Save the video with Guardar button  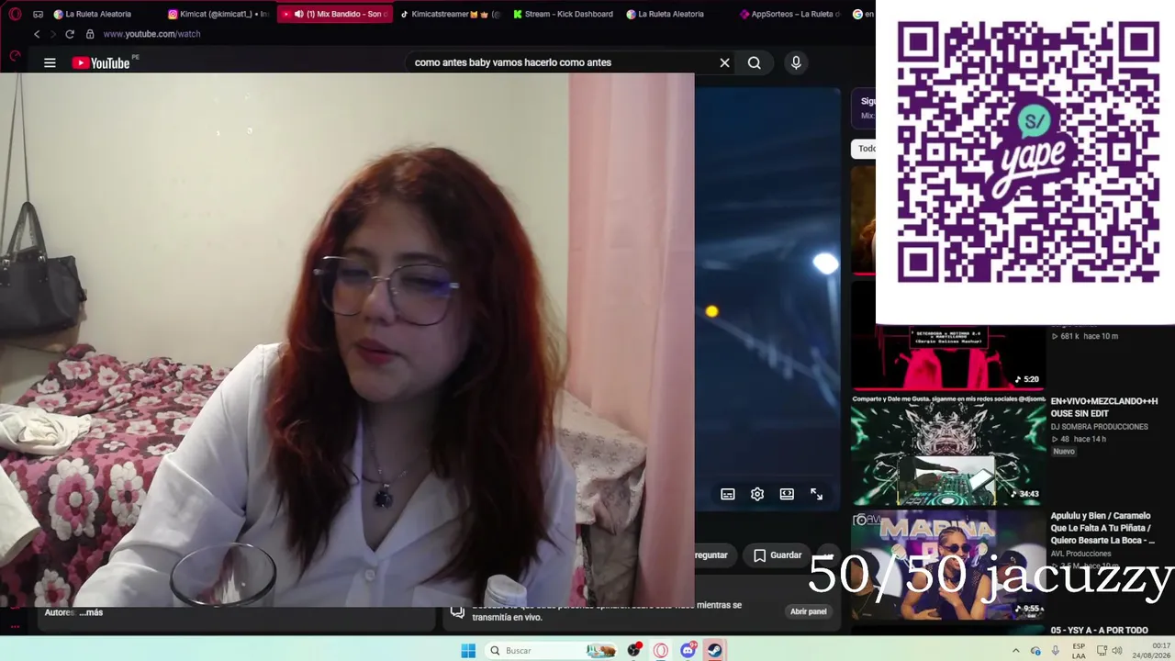(778, 555)
